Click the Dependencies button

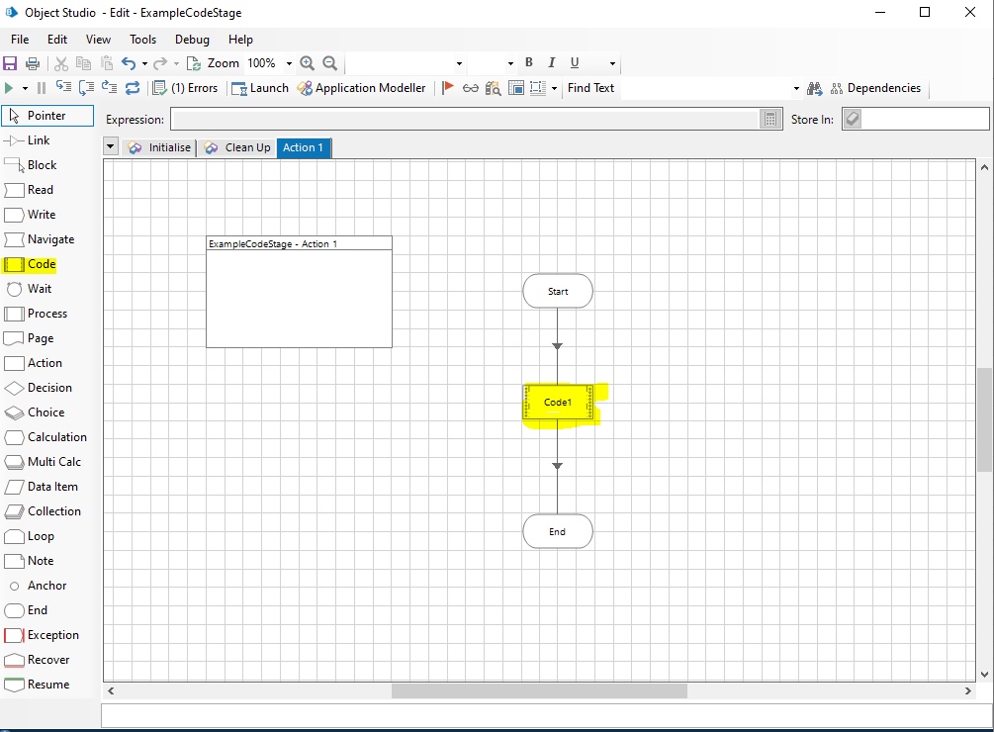pyautogui.click(x=875, y=88)
